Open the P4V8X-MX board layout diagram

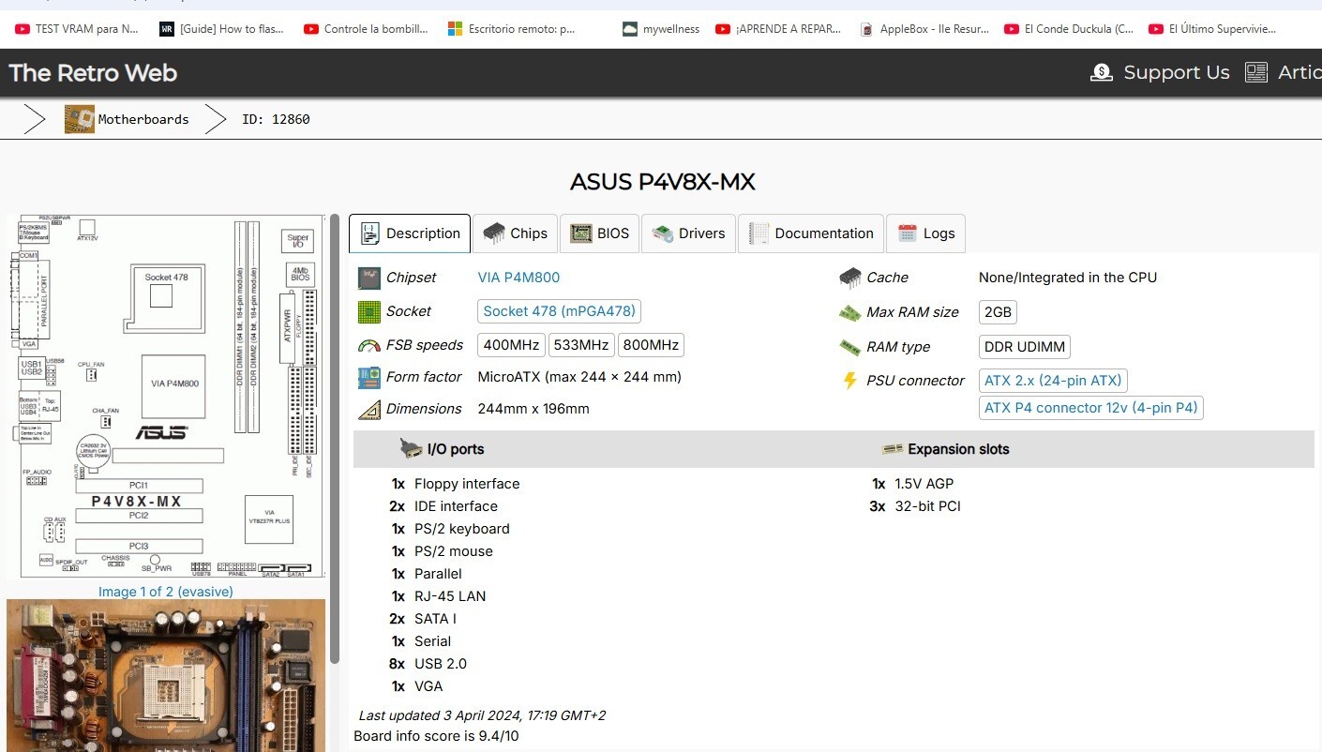click(166, 397)
